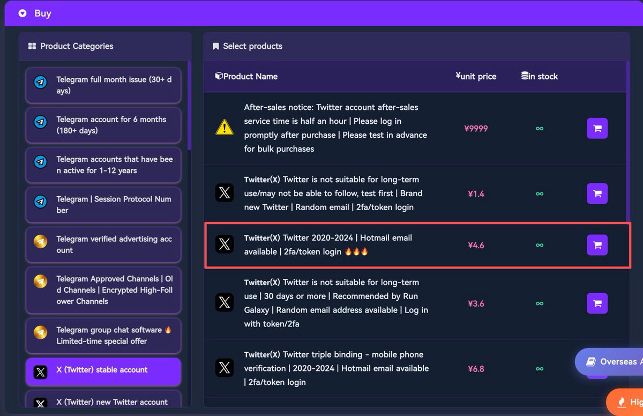Click Twitter triple binding product name
This screenshot has height=416, width=643.
tap(337, 368)
